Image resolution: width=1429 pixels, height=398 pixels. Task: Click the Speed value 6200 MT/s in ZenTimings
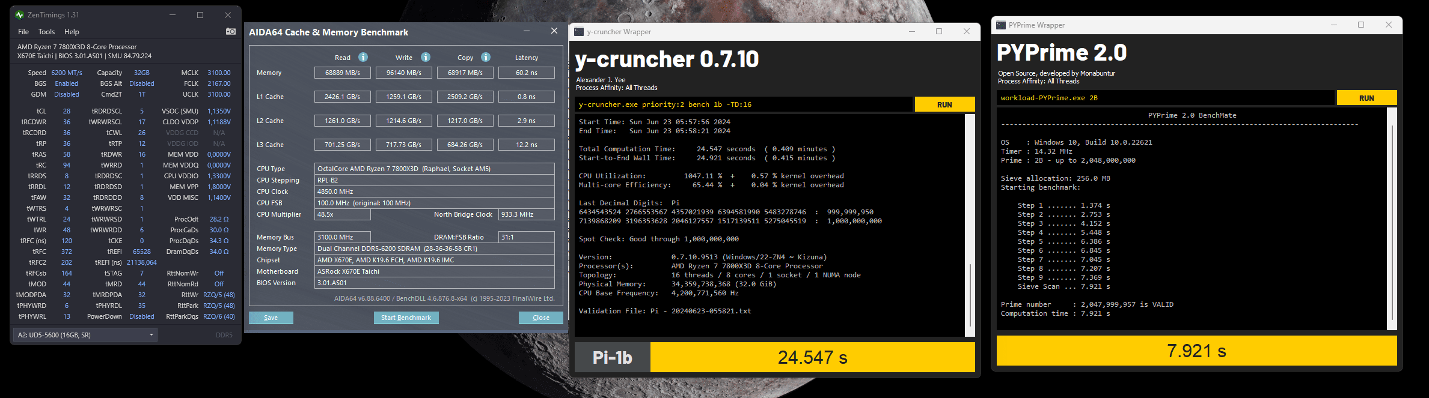point(67,73)
